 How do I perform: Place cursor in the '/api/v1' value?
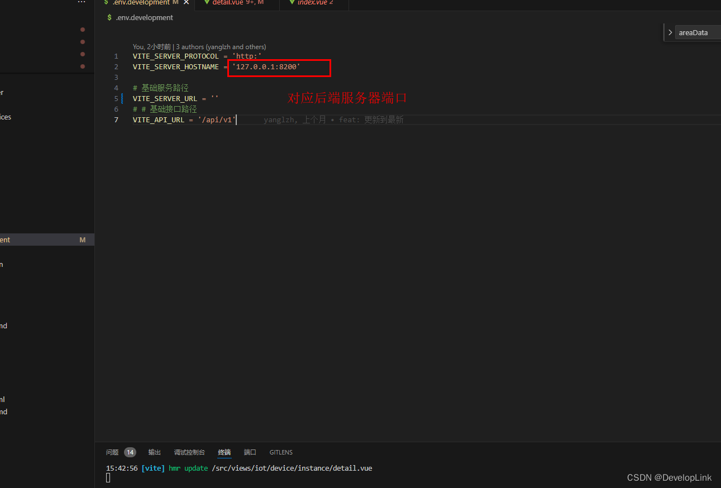(x=217, y=120)
